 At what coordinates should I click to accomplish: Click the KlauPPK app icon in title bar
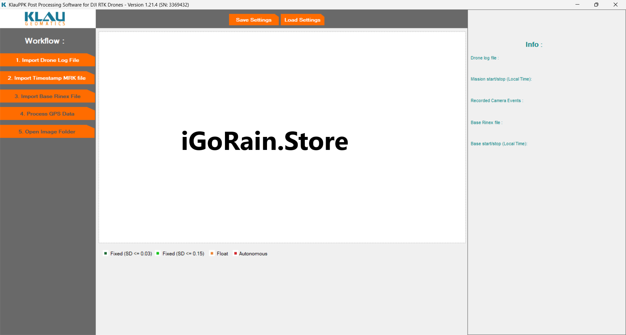tap(4, 5)
